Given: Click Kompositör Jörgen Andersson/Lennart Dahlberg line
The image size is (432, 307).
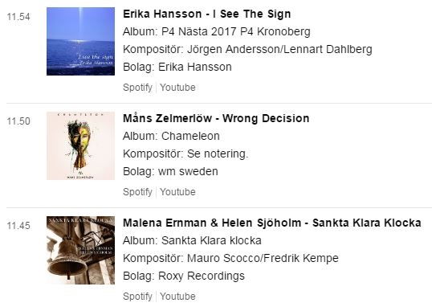Looking at the screenshot, I should point(247,49).
